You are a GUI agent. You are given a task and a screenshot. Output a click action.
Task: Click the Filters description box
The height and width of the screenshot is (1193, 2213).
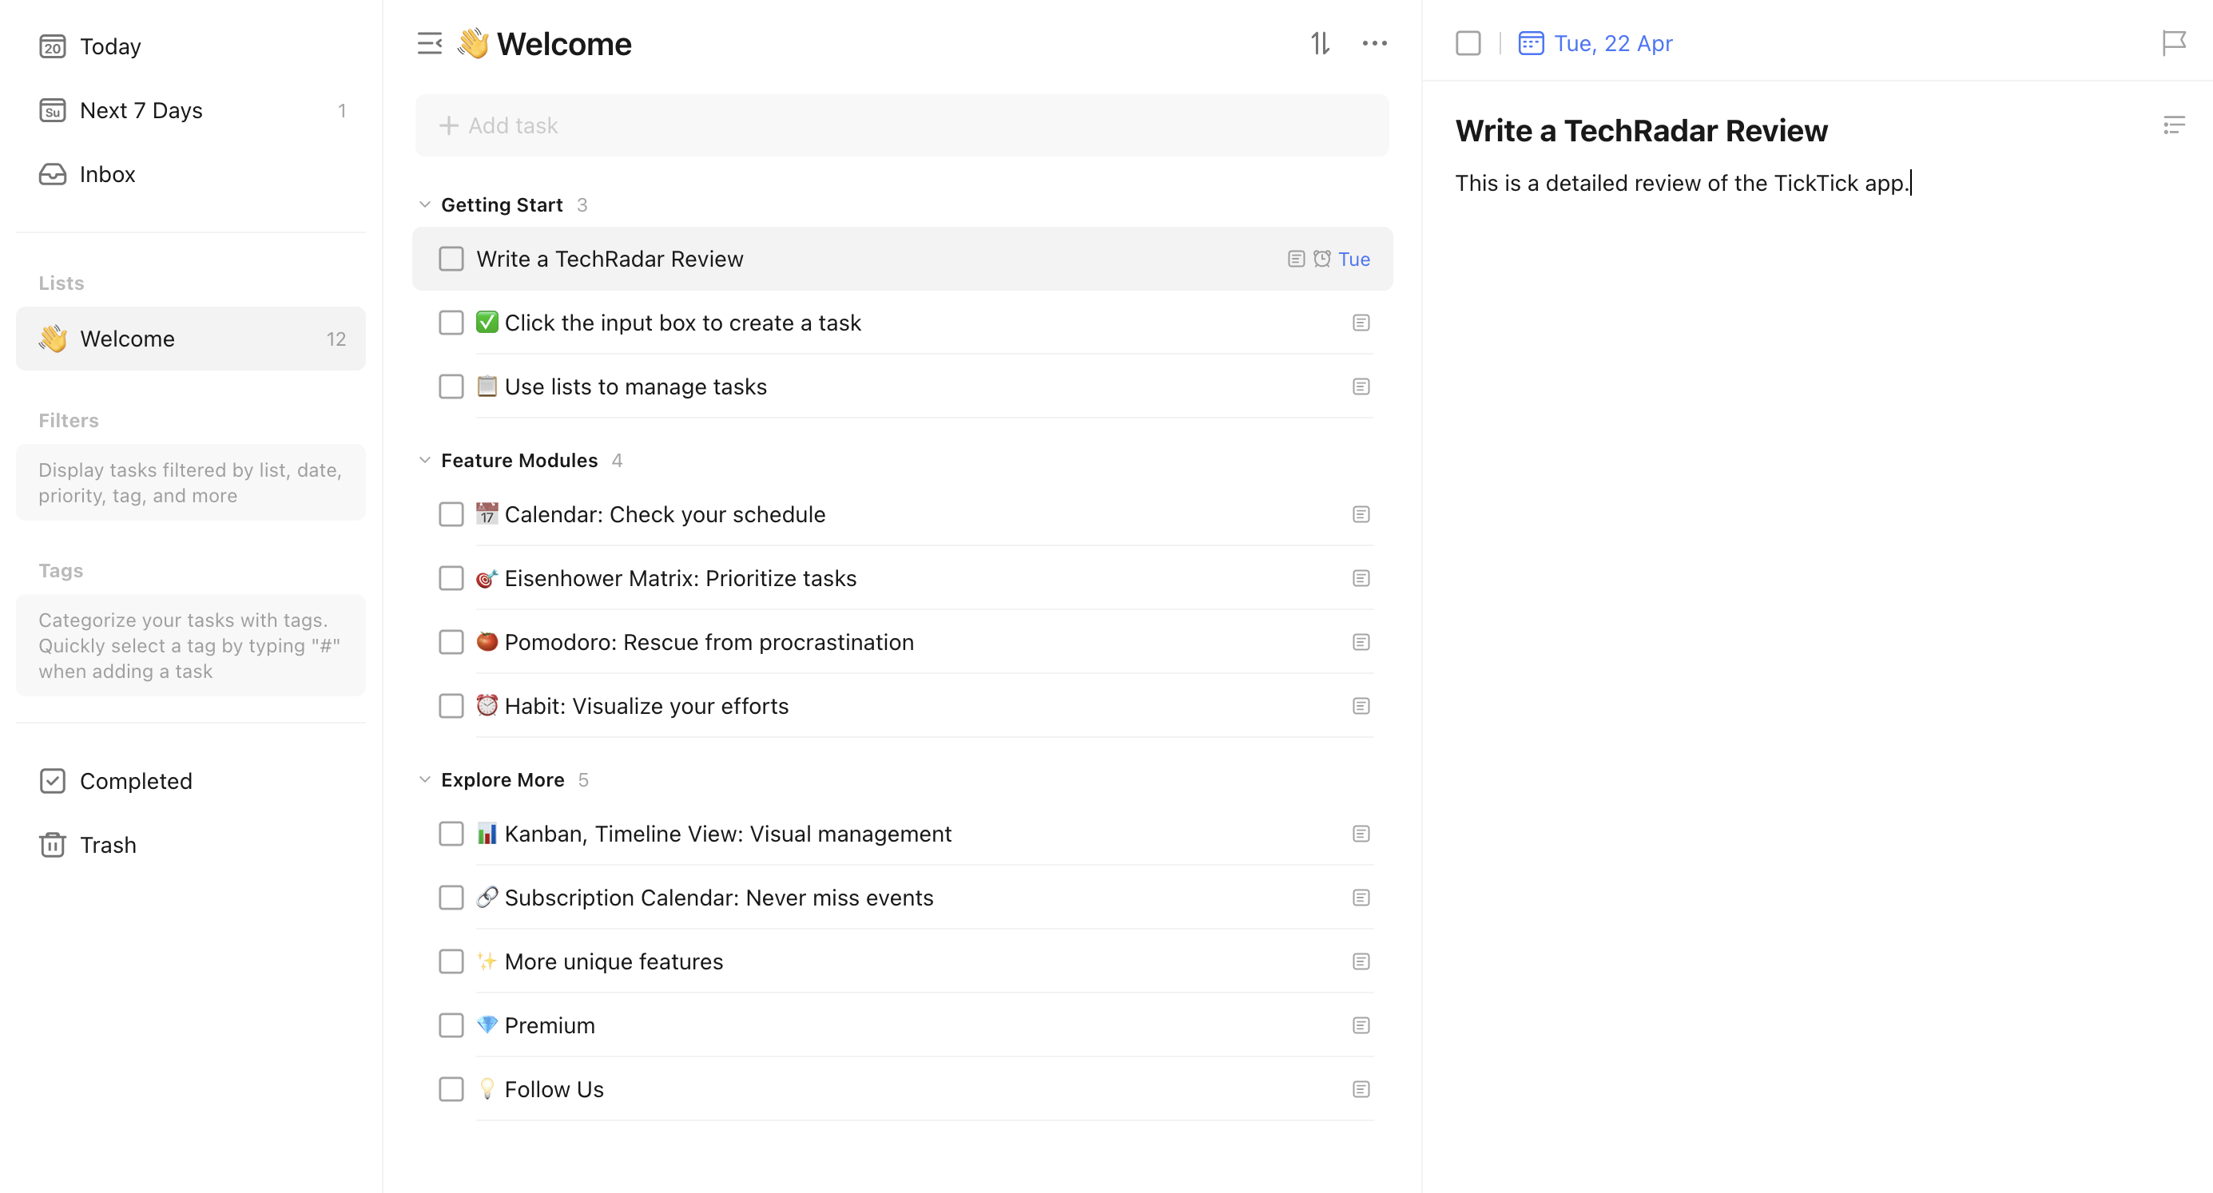[x=191, y=482]
